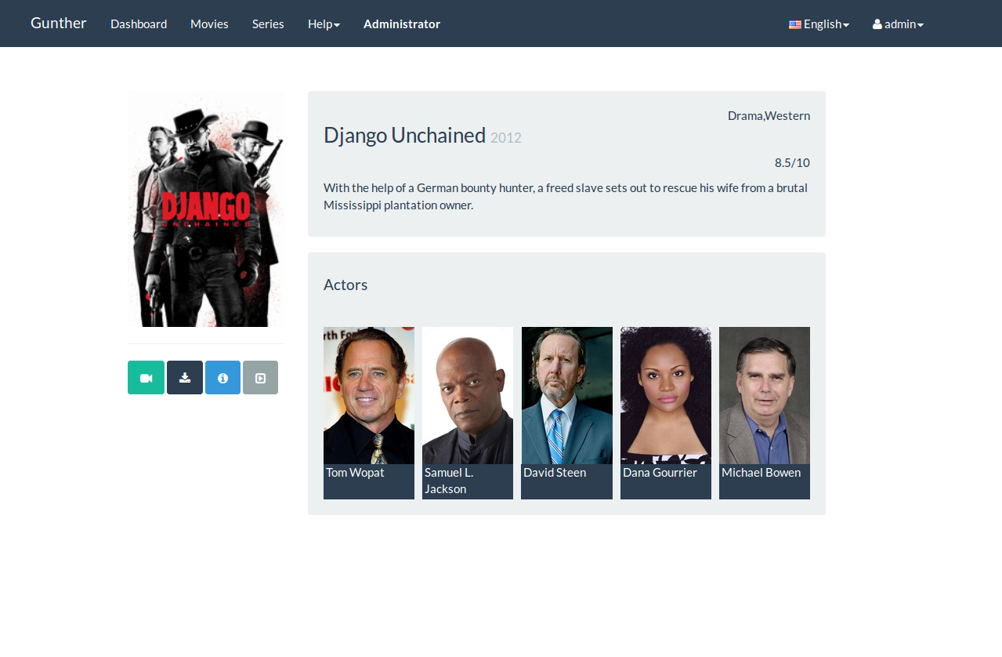Click the gray play icon button

click(x=260, y=378)
